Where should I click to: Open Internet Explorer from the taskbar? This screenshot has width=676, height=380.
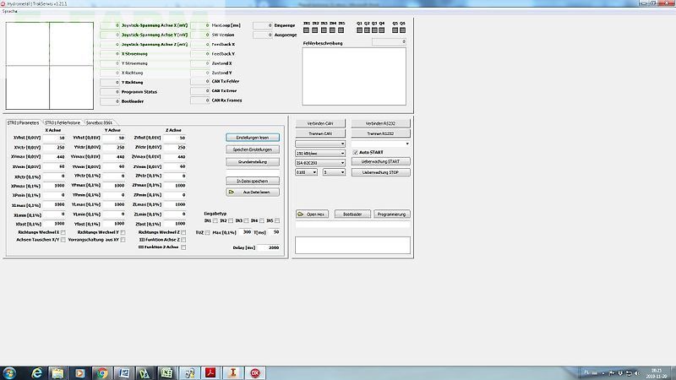pyautogui.click(x=36, y=372)
